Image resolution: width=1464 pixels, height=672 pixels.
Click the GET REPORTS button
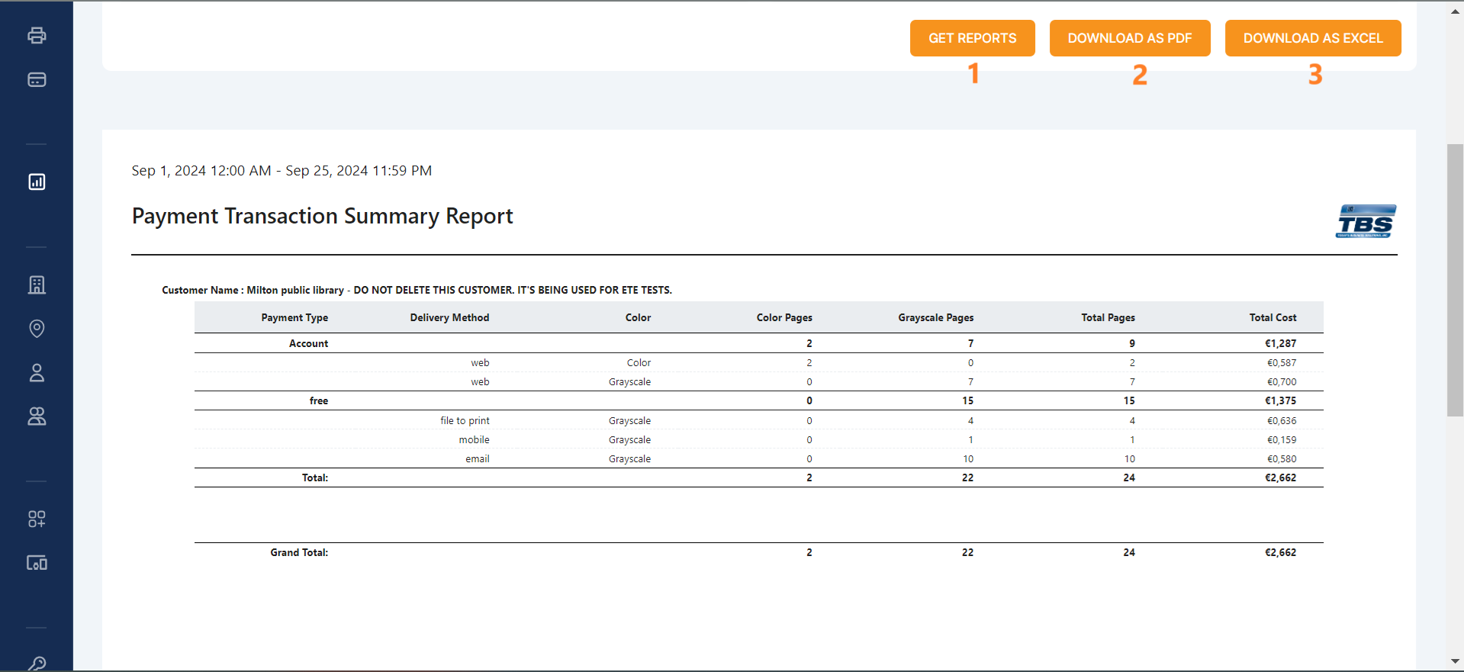tap(972, 38)
